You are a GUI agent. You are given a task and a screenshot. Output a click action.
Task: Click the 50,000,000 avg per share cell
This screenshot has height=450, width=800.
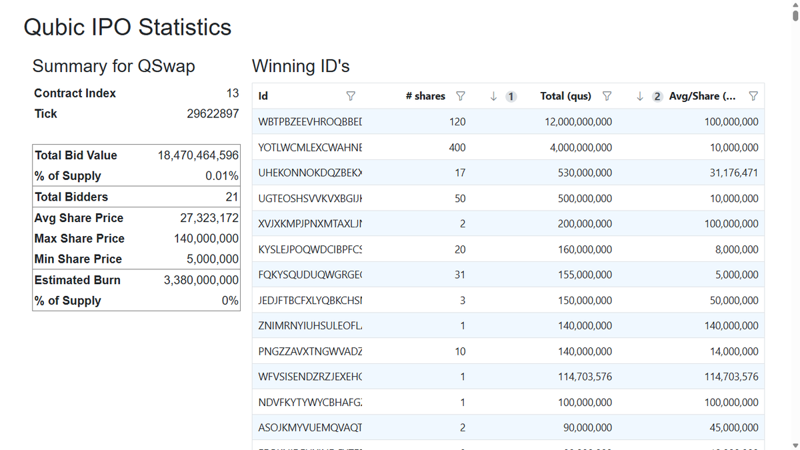(x=691, y=301)
